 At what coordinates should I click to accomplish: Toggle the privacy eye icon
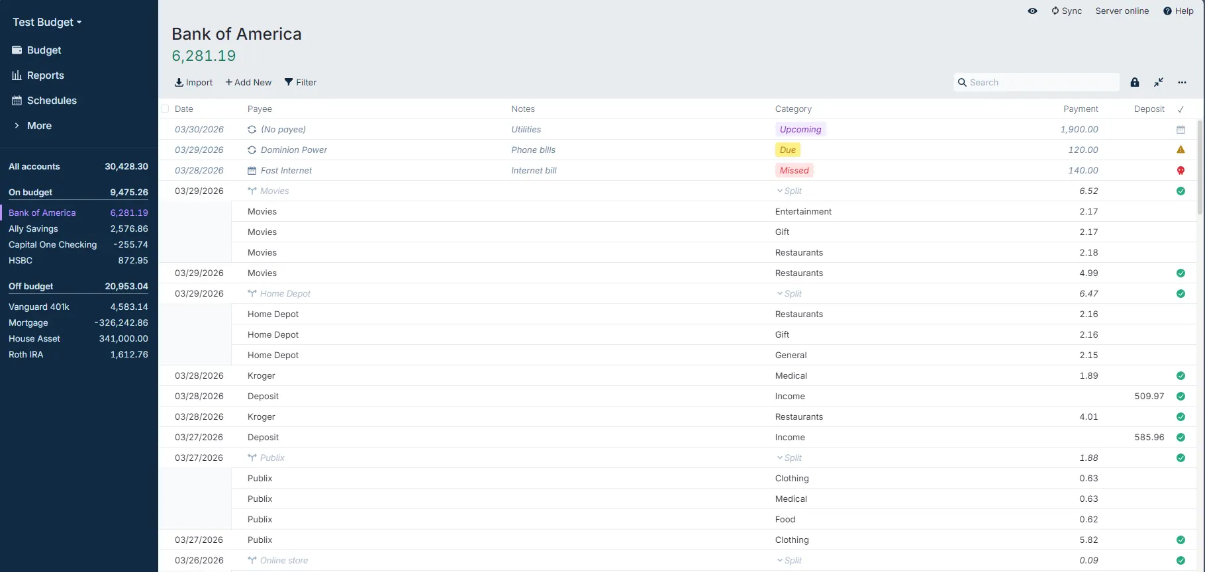(x=1032, y=11)
